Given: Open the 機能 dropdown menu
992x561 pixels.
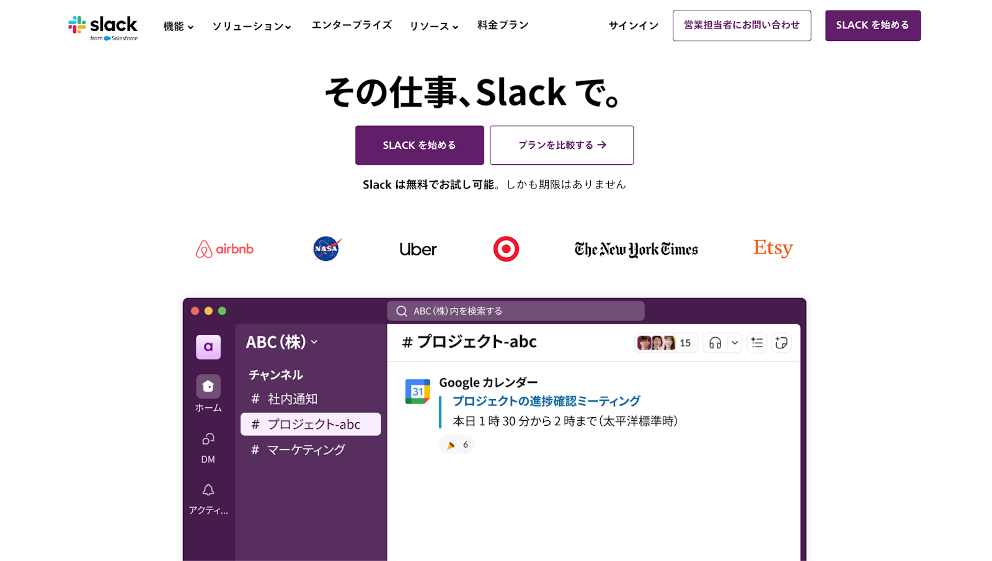Looking at the screenshot, I should (179, 26).
